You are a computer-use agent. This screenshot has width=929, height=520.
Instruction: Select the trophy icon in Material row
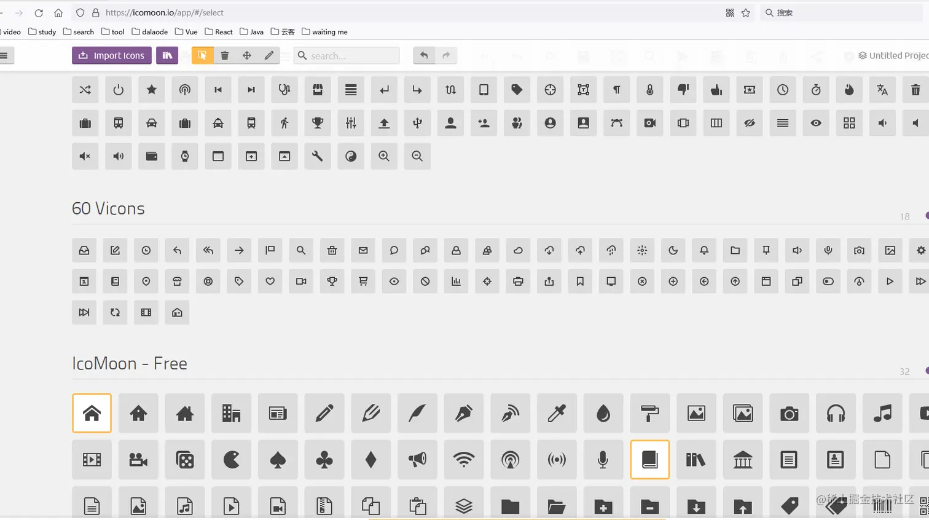[318, 123]
